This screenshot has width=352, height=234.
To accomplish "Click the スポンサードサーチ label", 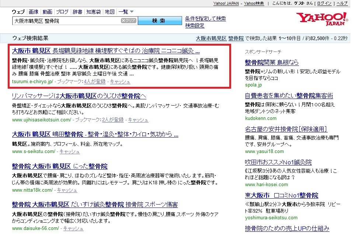I will coord(263,52).
